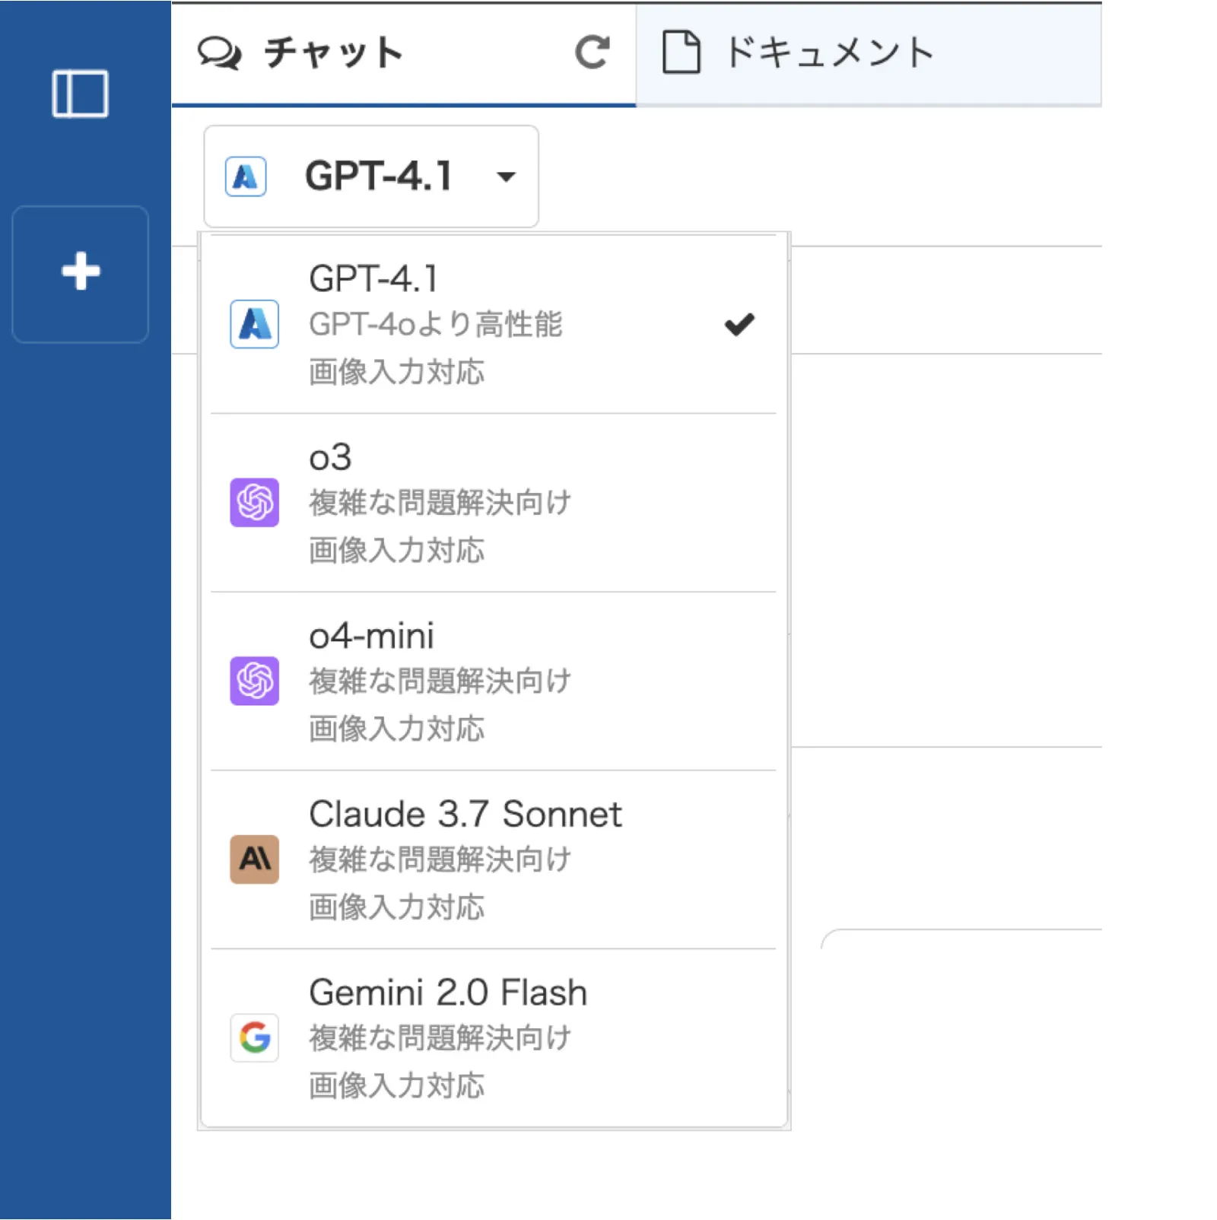
Task: Click the OpenAI icon beside o4-mini
Action: click(254, 681)
